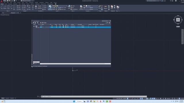
Task: Toggle Plot for layer 0
Action: pyautogui.click(x=63, y=26)
